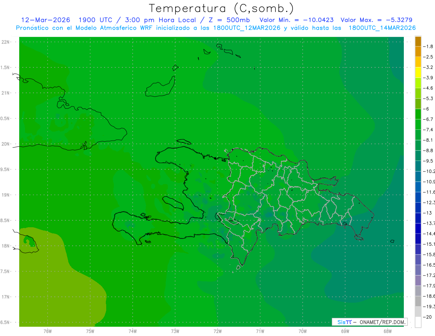The width and height of the screenshot is (435, 336).
Task: Click the olive swatch between -5.3 and -6
Action: tap(418, 104)
